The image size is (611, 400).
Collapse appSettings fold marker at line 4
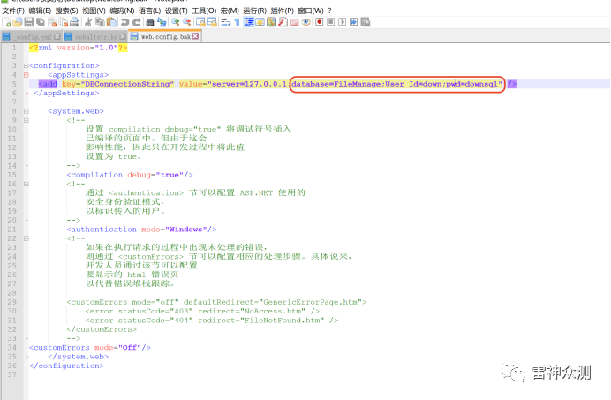(26, 75)
